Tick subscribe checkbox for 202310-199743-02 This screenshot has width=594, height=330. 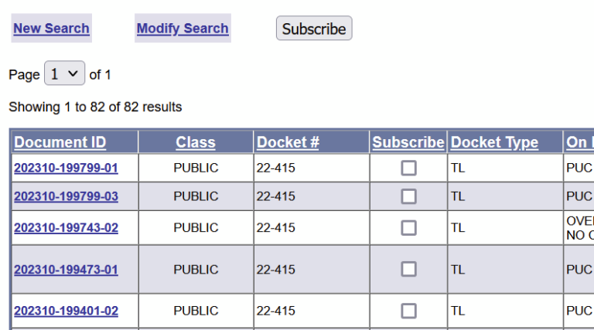click(408, 228)
